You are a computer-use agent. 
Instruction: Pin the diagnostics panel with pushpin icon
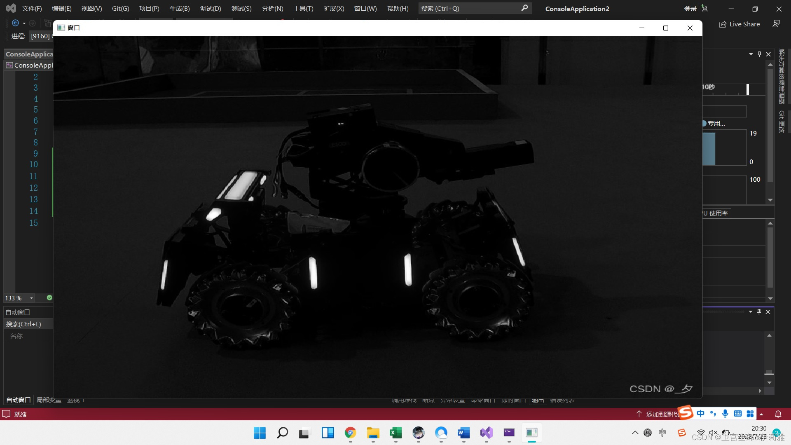759,54
